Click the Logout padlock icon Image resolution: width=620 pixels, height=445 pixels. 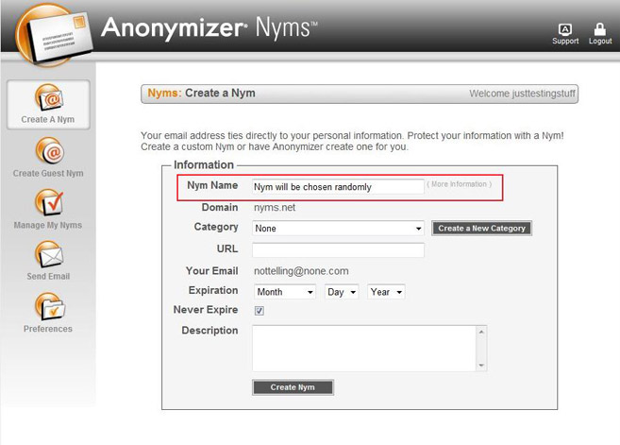600,30
